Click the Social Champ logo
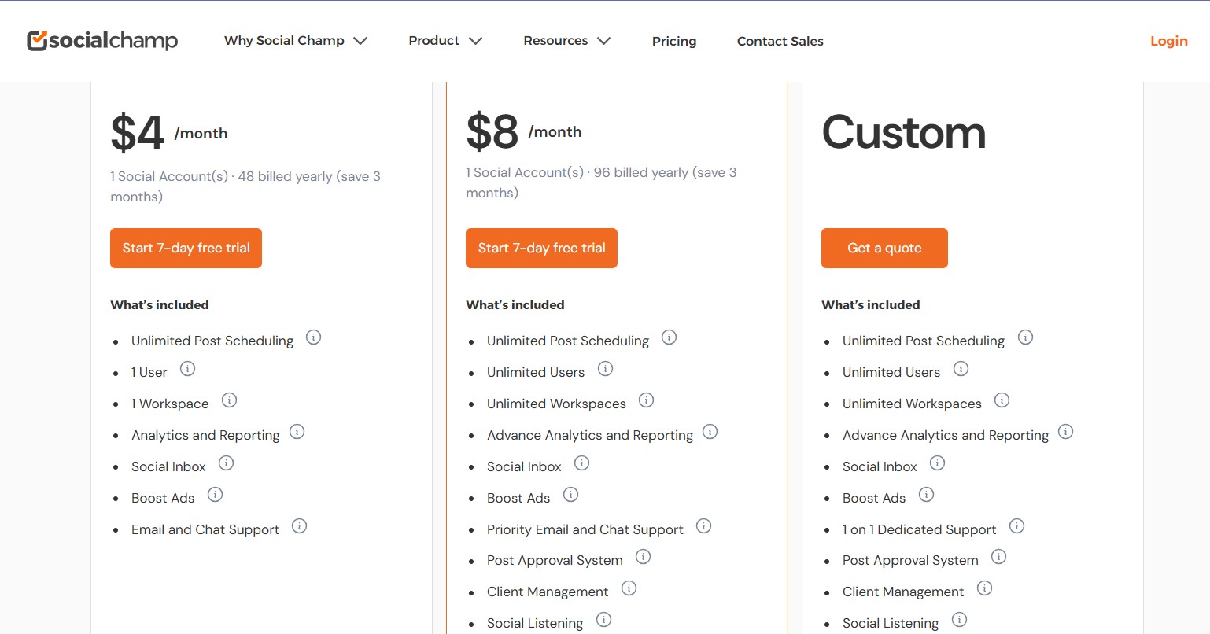The width and height of the screenshot is (1210, 634). click(x=102, y=40)
